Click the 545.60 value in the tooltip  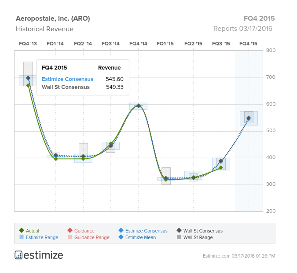click(x=114, y=79)
